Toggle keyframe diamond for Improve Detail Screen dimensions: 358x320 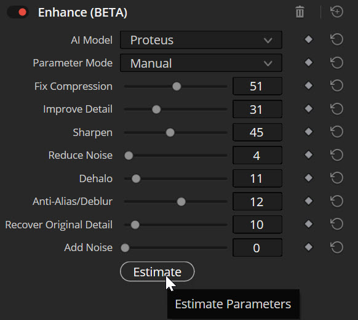click(x=309, y=109)
